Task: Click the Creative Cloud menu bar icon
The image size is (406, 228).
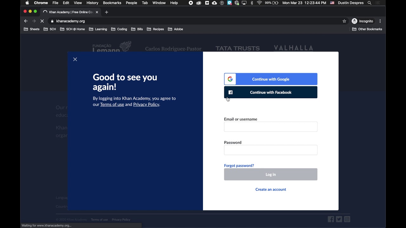Action: click(199, 3)
